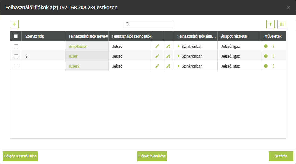Click the plug-with-lock icon for simpleuser

coord(168,46)
